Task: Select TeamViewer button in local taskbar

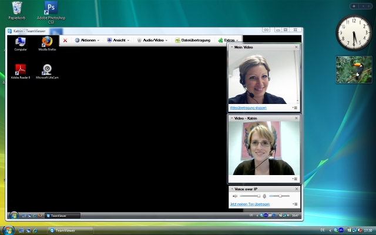Action: pos(70,231)
